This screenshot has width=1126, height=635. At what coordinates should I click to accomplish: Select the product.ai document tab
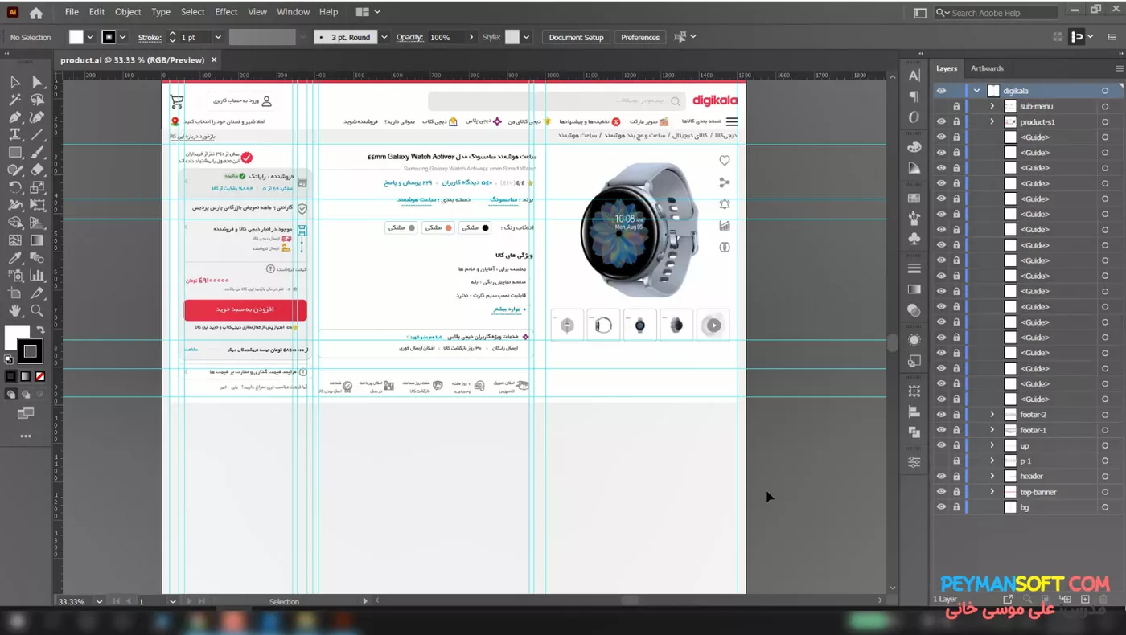pos(133,60)
